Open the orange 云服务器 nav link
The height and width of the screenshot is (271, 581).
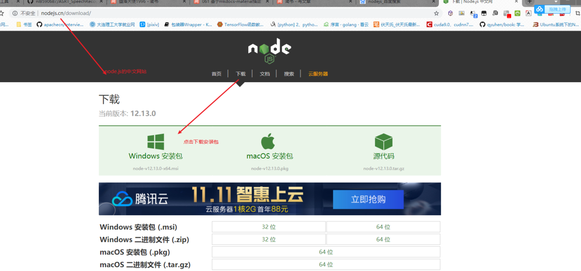[318, 74]
